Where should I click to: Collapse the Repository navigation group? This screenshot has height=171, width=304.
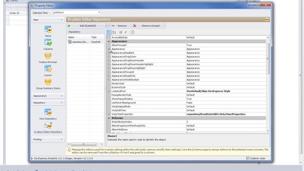coord(62,103)
